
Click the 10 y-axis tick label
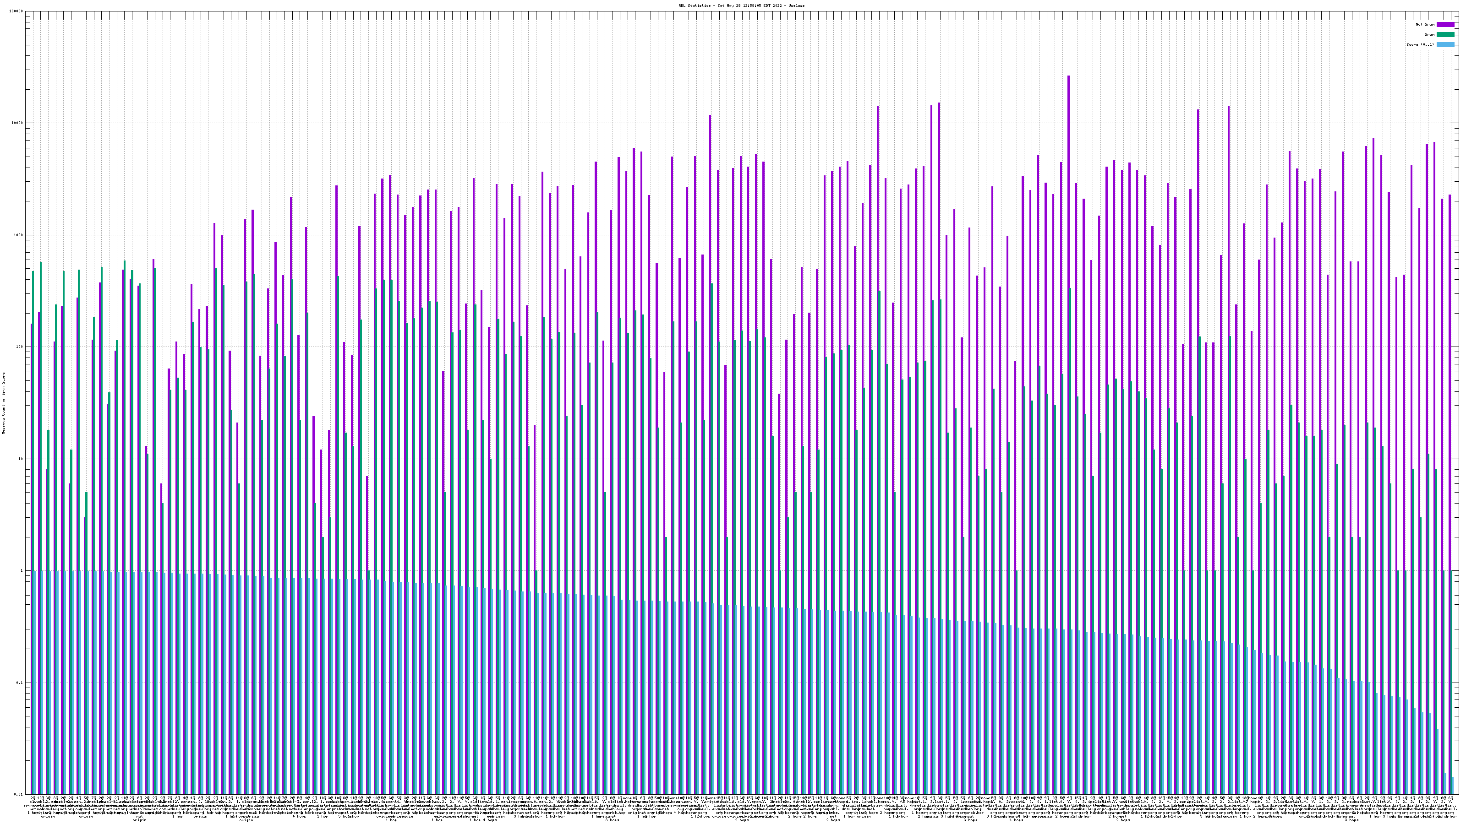tap(21, 459)
